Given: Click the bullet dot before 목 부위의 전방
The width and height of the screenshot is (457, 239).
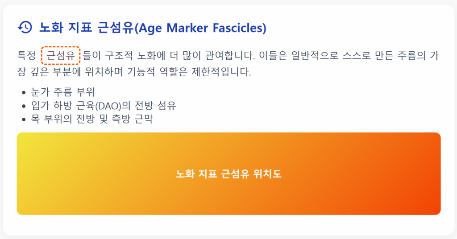Looking at the screenshot, I should (24, 119).
